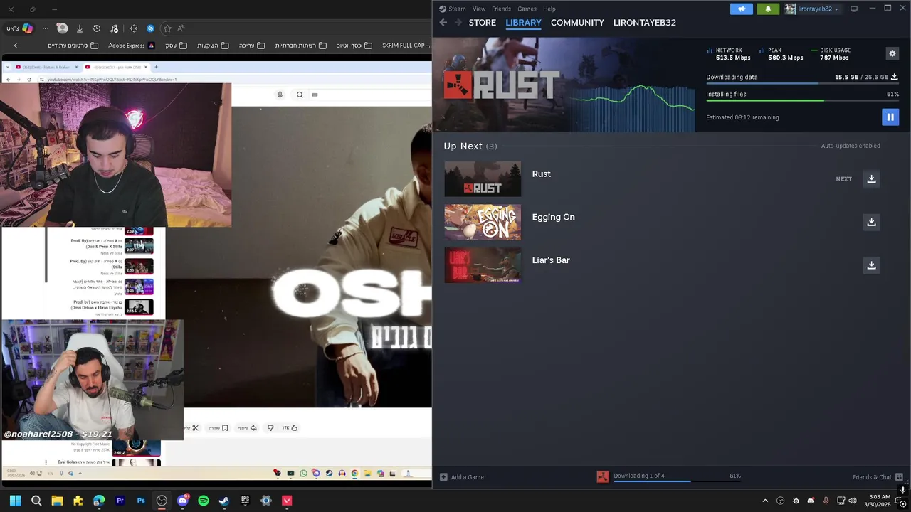Open Discord from taskbar
This screenshot has width=911, height=512.
pyautogui.click(x=183, y=501)
